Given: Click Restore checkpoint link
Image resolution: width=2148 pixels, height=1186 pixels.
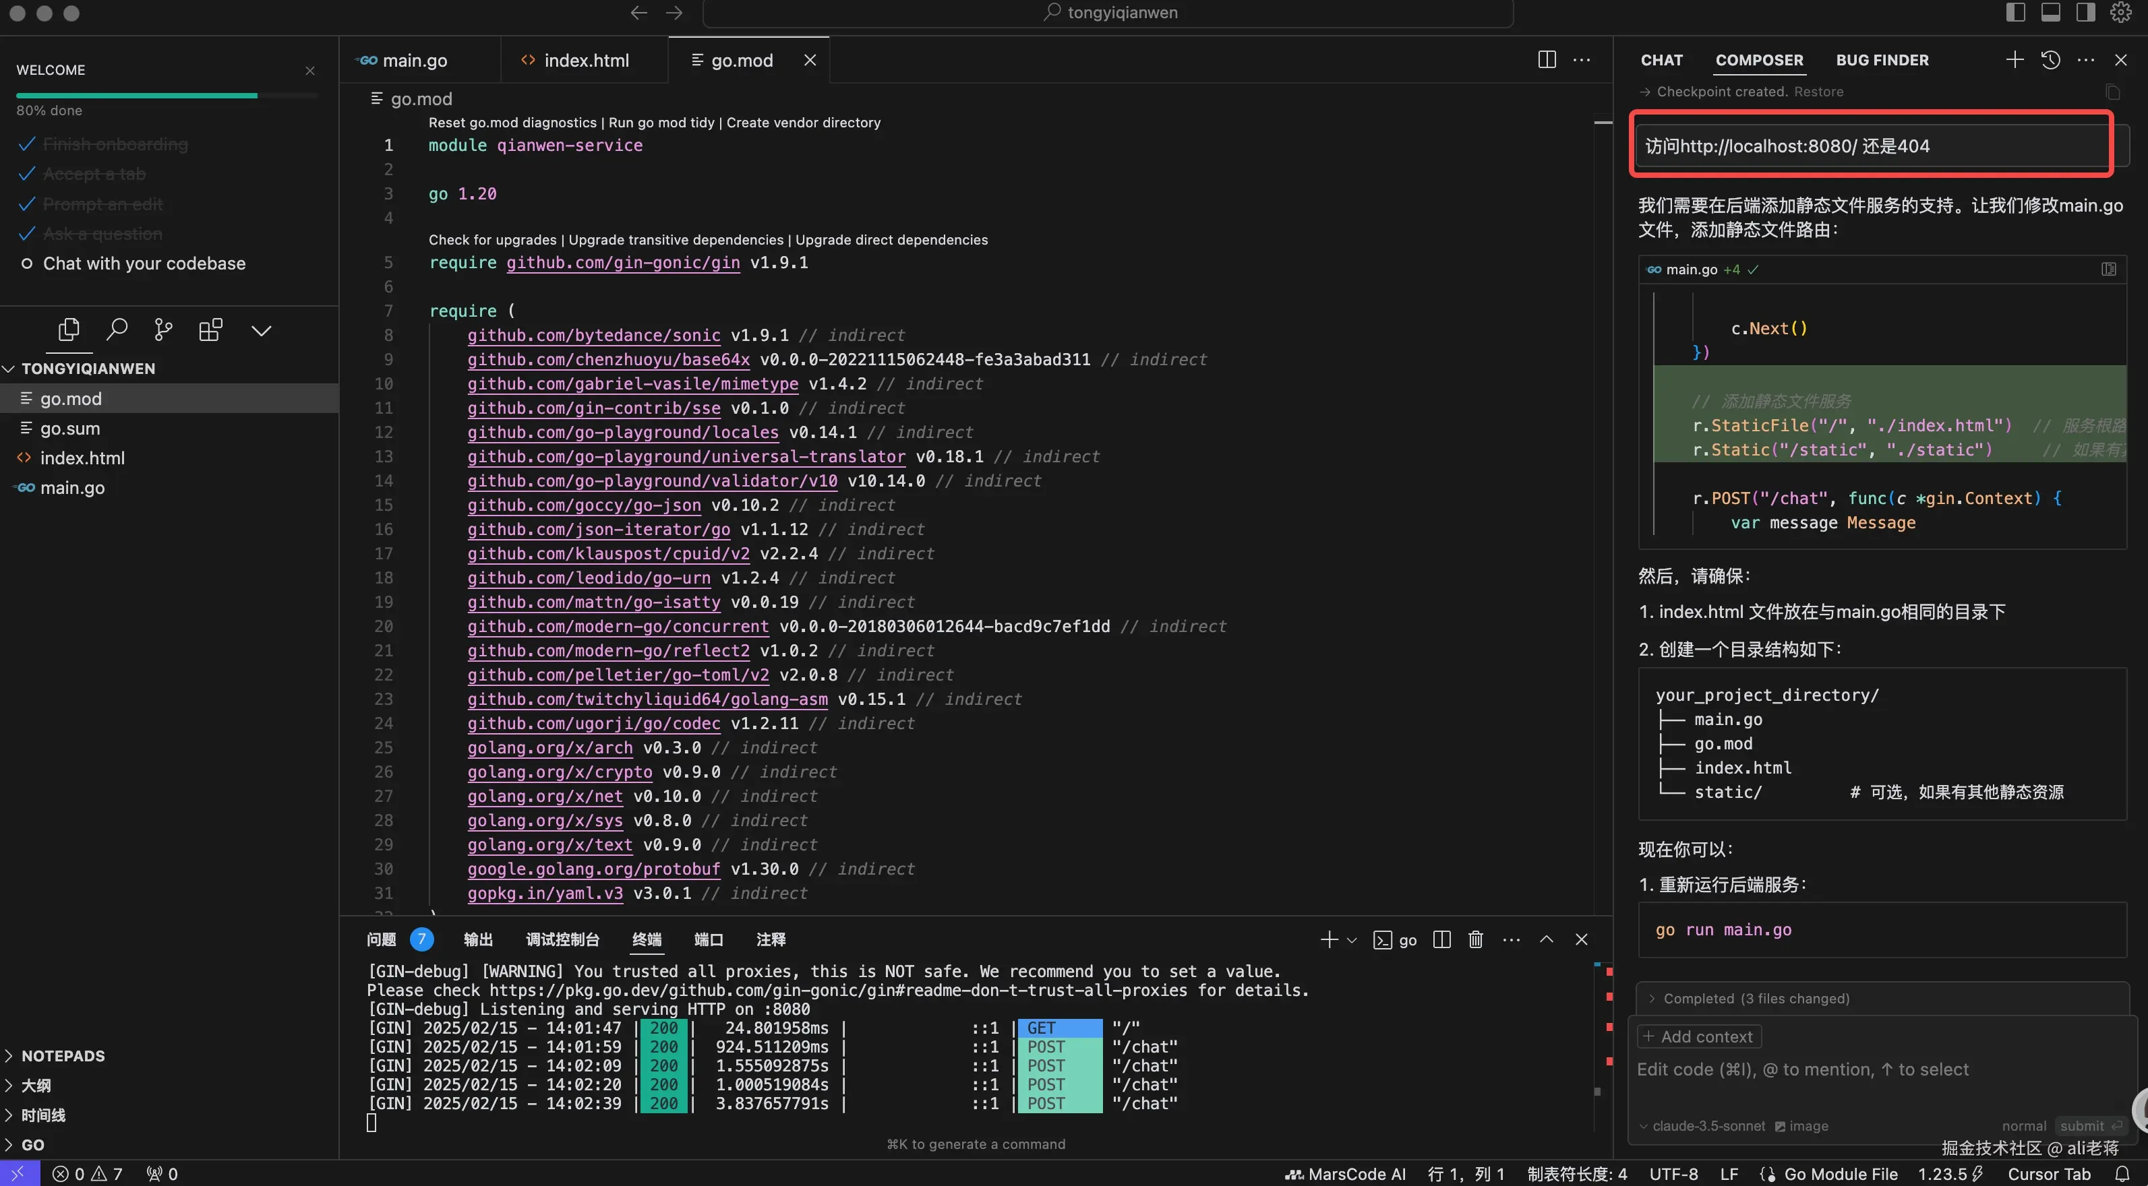Looking at the screenshot, I should [1818, 92].
